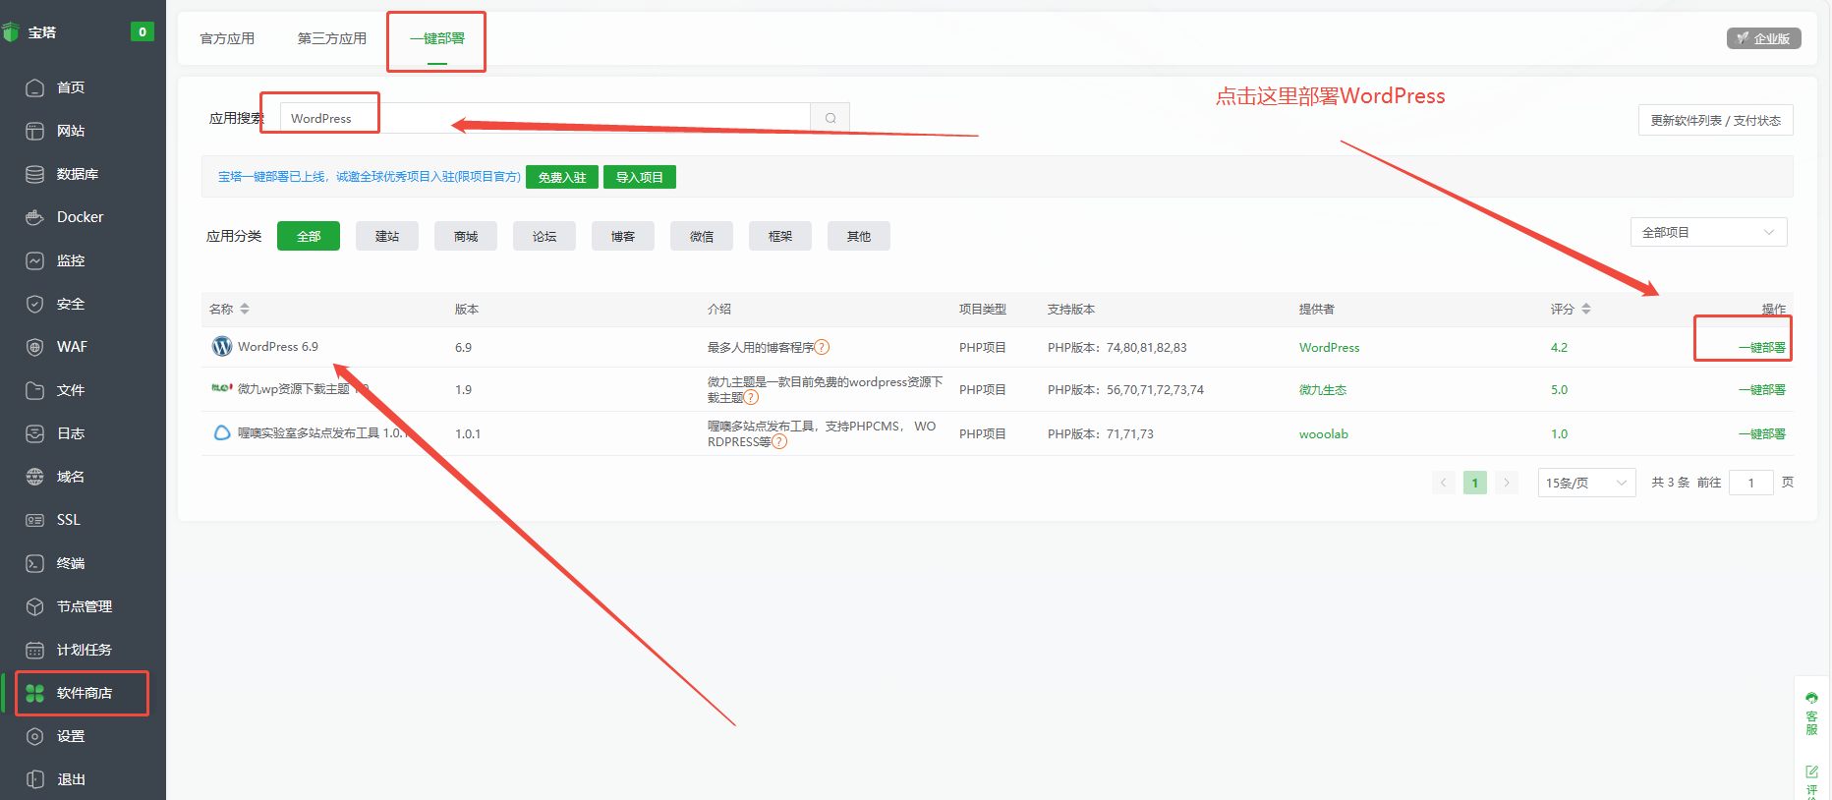The image size is (1832, 800).
Task: Open the SSL certificate icon
Action: tap(34, 520)
